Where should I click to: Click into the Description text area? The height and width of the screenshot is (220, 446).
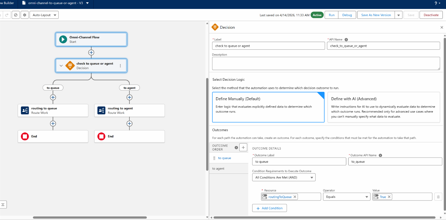[326, 63]
